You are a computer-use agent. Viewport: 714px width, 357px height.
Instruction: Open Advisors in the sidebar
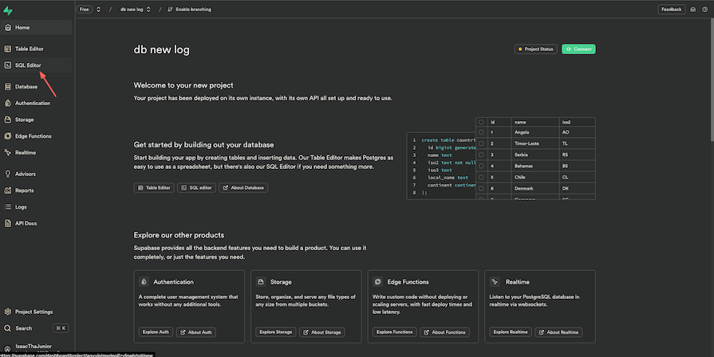coord(26,174)
